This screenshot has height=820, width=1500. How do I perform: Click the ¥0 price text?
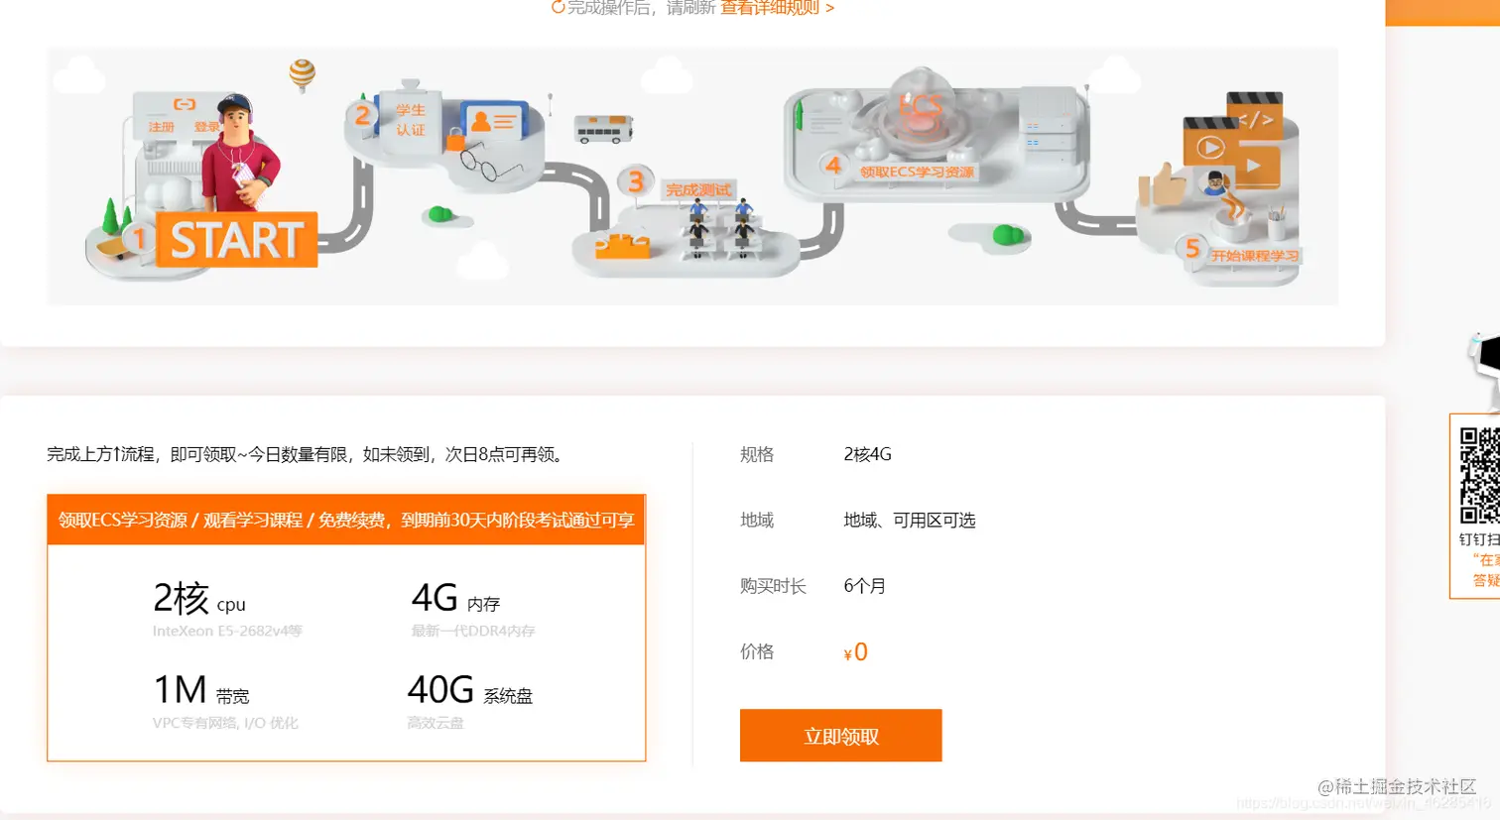853,651
